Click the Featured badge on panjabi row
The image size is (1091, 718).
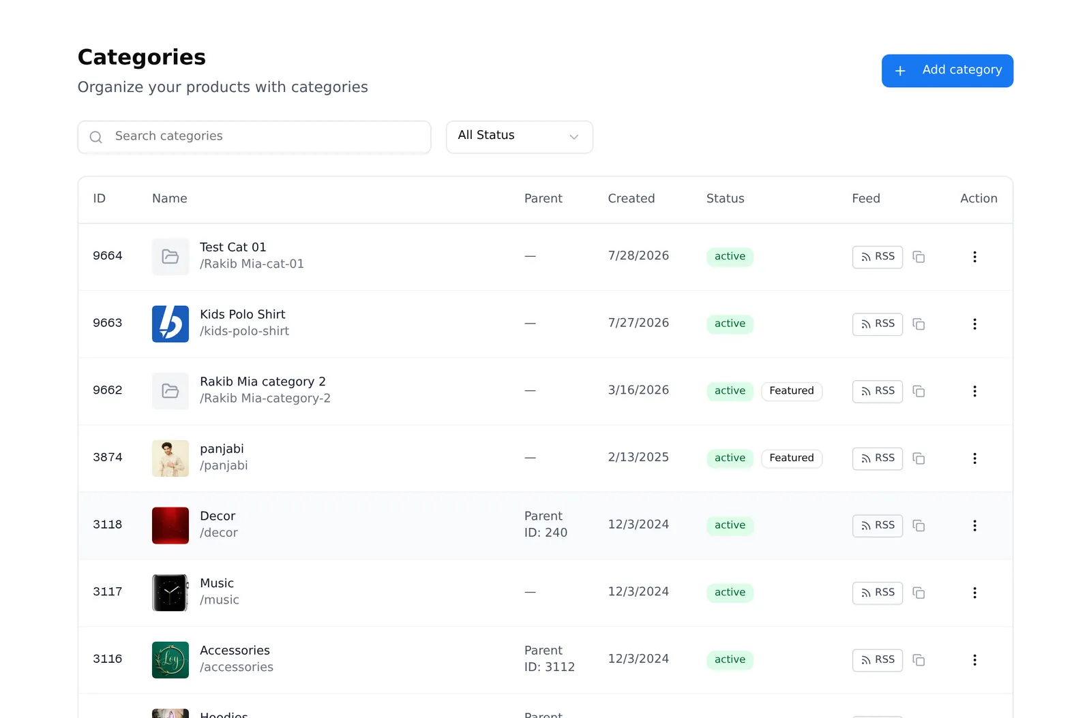click(792, 458)
